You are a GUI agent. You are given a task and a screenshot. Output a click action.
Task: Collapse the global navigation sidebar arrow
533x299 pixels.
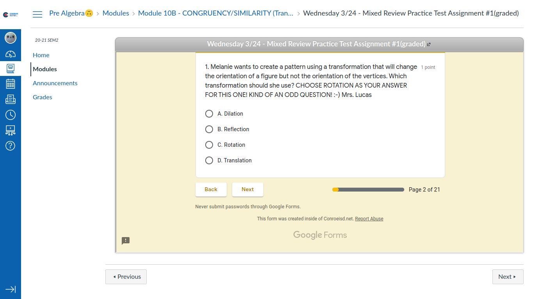point(11,289)
